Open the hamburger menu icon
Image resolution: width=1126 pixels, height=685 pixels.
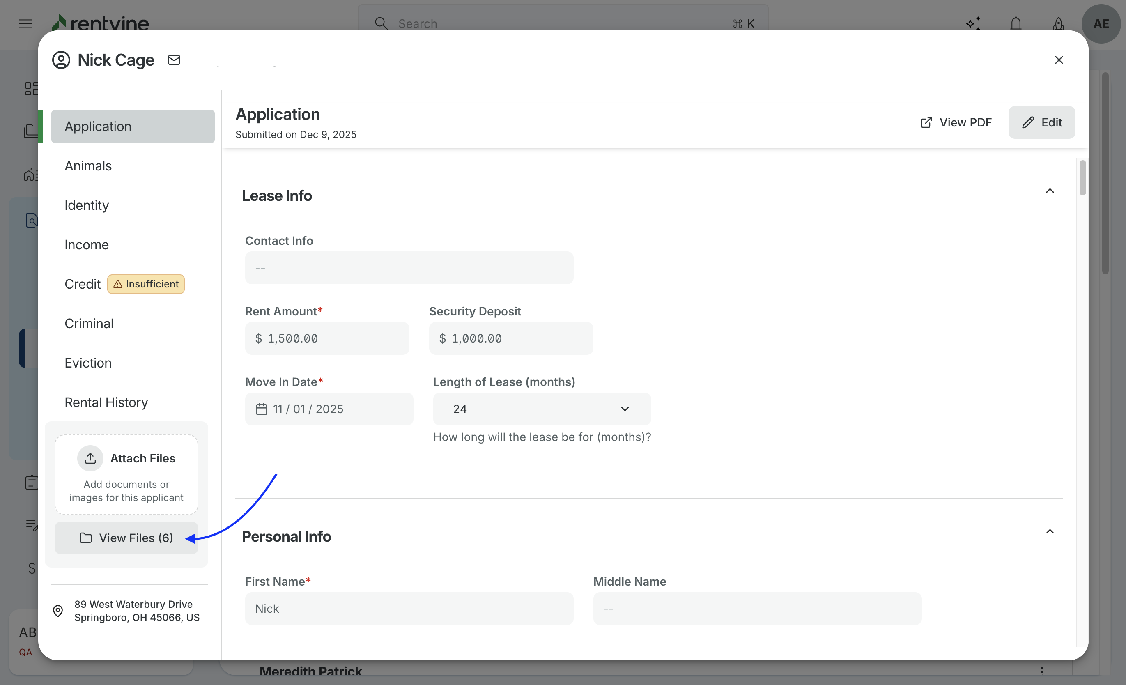pyautogui.click(x=25, y=24)
